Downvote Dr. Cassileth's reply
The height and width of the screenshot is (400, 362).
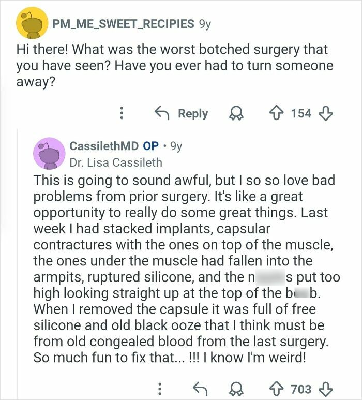pyautogui.click(x=327, y=388)
